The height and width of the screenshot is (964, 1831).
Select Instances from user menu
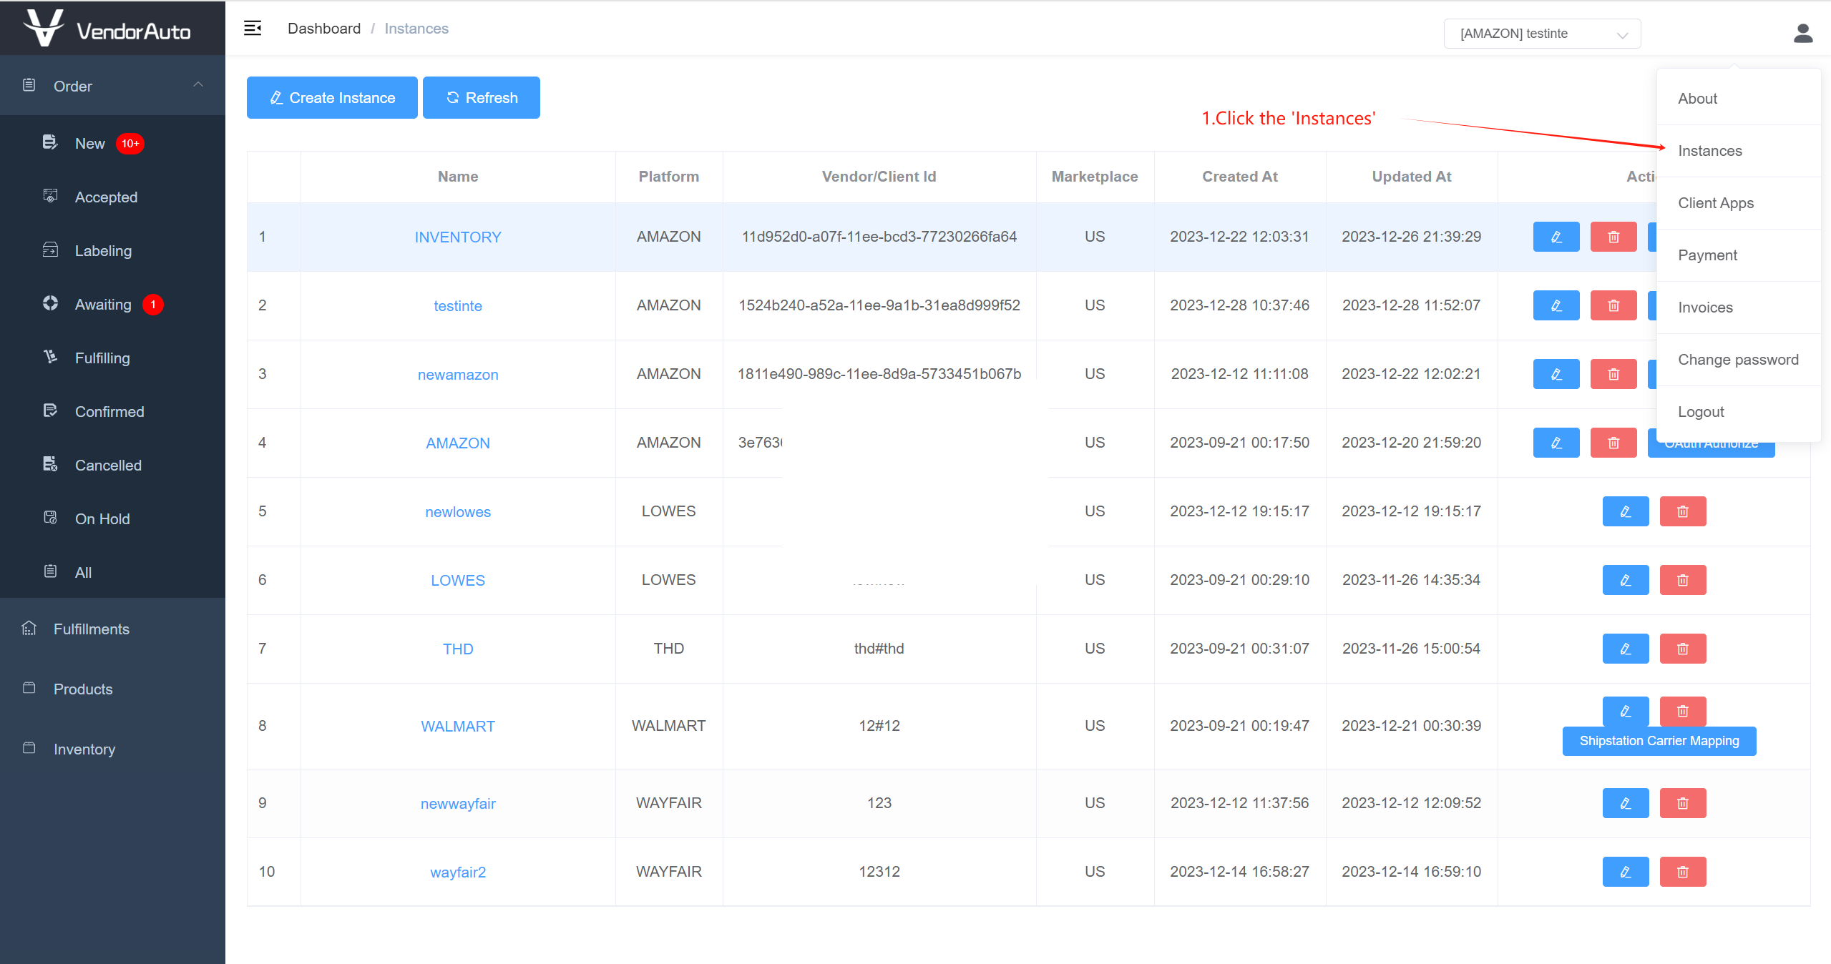(x=1709, y=151)
